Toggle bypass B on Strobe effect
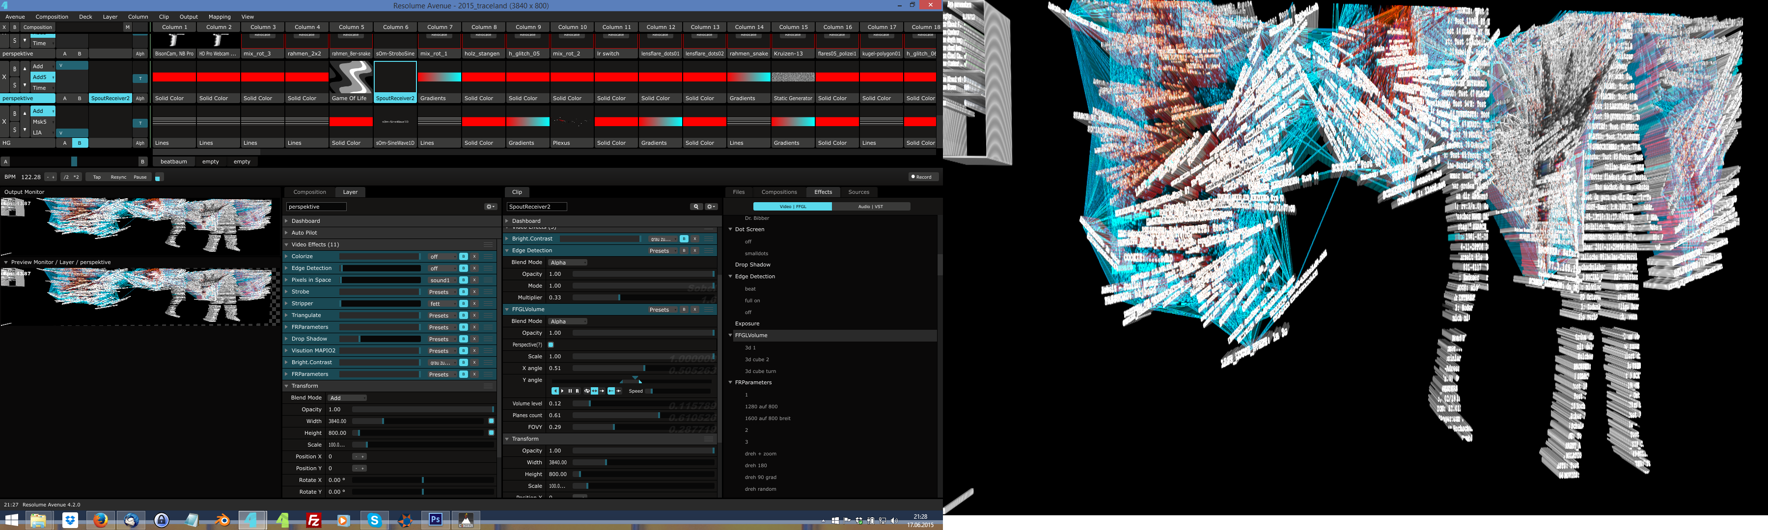Screen dimensions: 1768x530 (x=464, y=292)
